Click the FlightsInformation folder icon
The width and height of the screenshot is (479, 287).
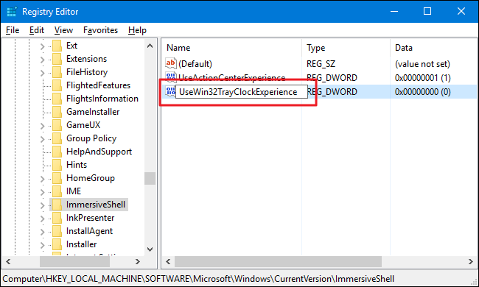tap(57, 99)
